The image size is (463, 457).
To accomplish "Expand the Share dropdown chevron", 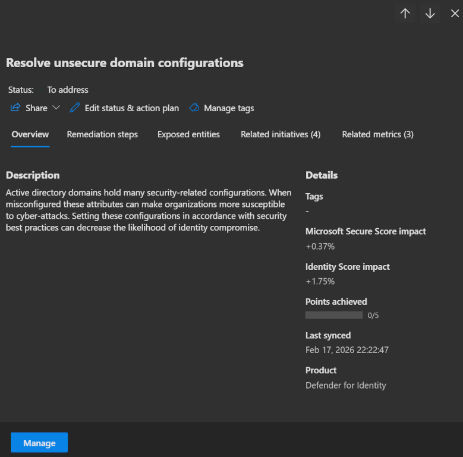I will (x=56, y=108).
